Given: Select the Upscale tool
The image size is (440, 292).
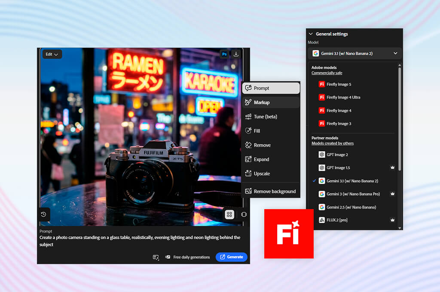Looking at the screenshot, I should (271, 173).
